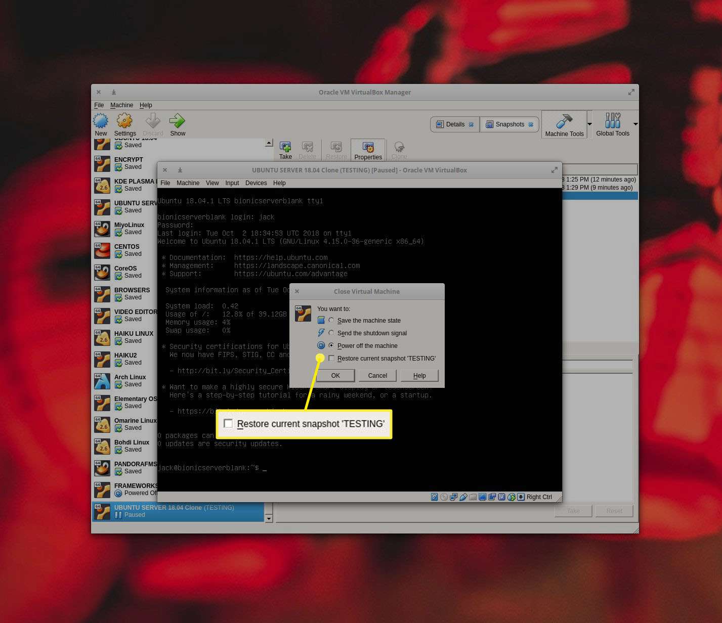Viewport: 722px width, 623px height.
Task: Select snapshot row '12 minutes ago'
Action: point(600,180)
